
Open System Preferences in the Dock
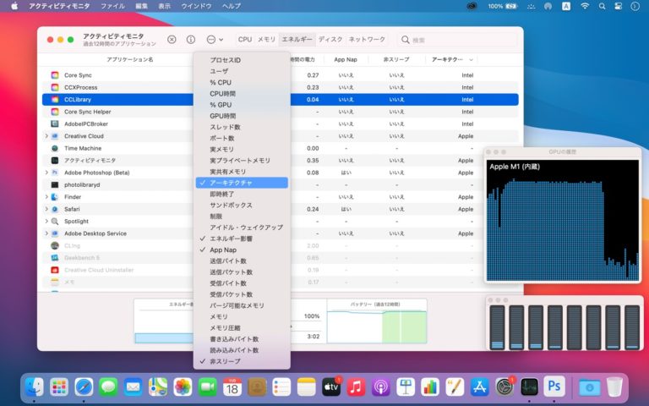[x=504, y=387]
